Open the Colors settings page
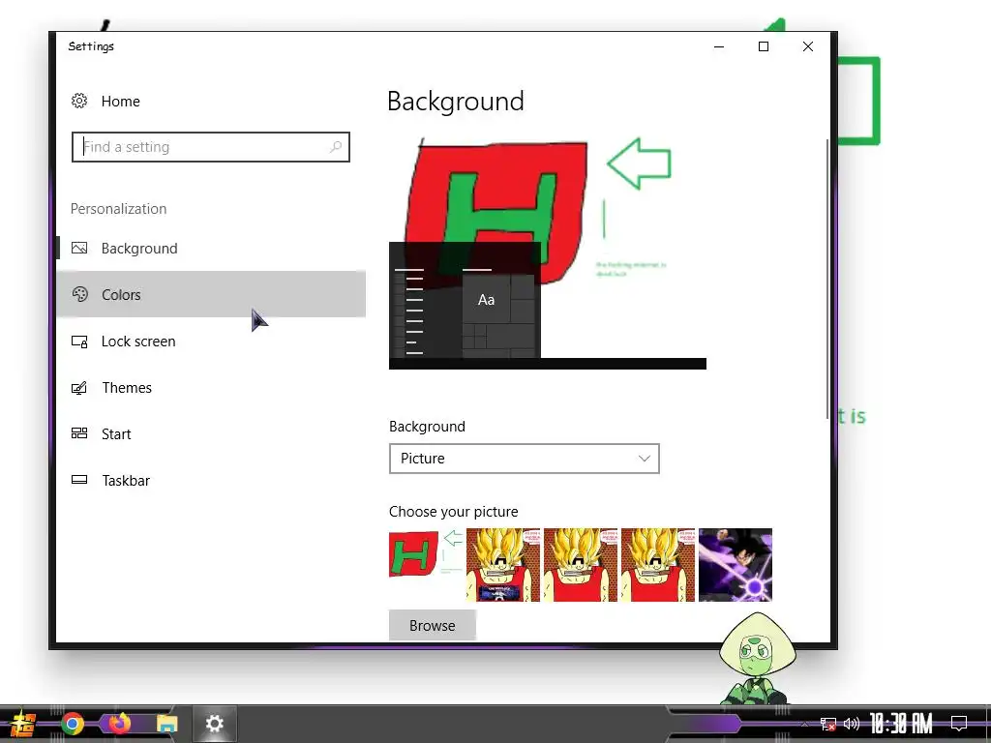 click(x=211, y=294)
